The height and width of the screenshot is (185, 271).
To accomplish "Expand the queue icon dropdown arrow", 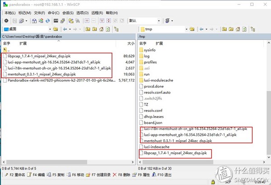I will 26,21.
